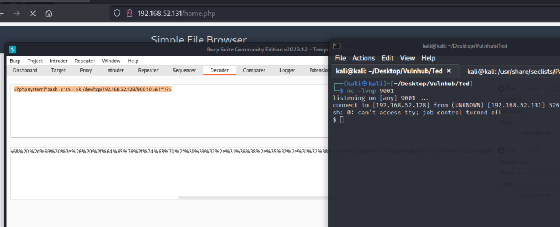This screenshot has height=227, width=560.
Task: Click horizontal scrollbar of encoded output box
Action: 253,197
